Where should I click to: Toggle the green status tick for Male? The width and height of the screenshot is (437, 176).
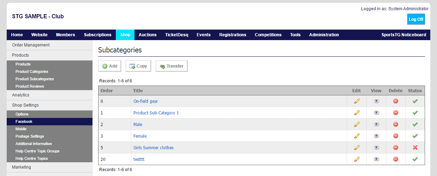[415, 124]
